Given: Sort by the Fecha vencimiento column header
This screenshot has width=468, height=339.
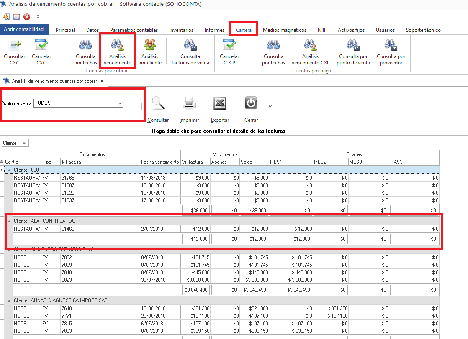Looking at the screenshot, I should 160,162.
